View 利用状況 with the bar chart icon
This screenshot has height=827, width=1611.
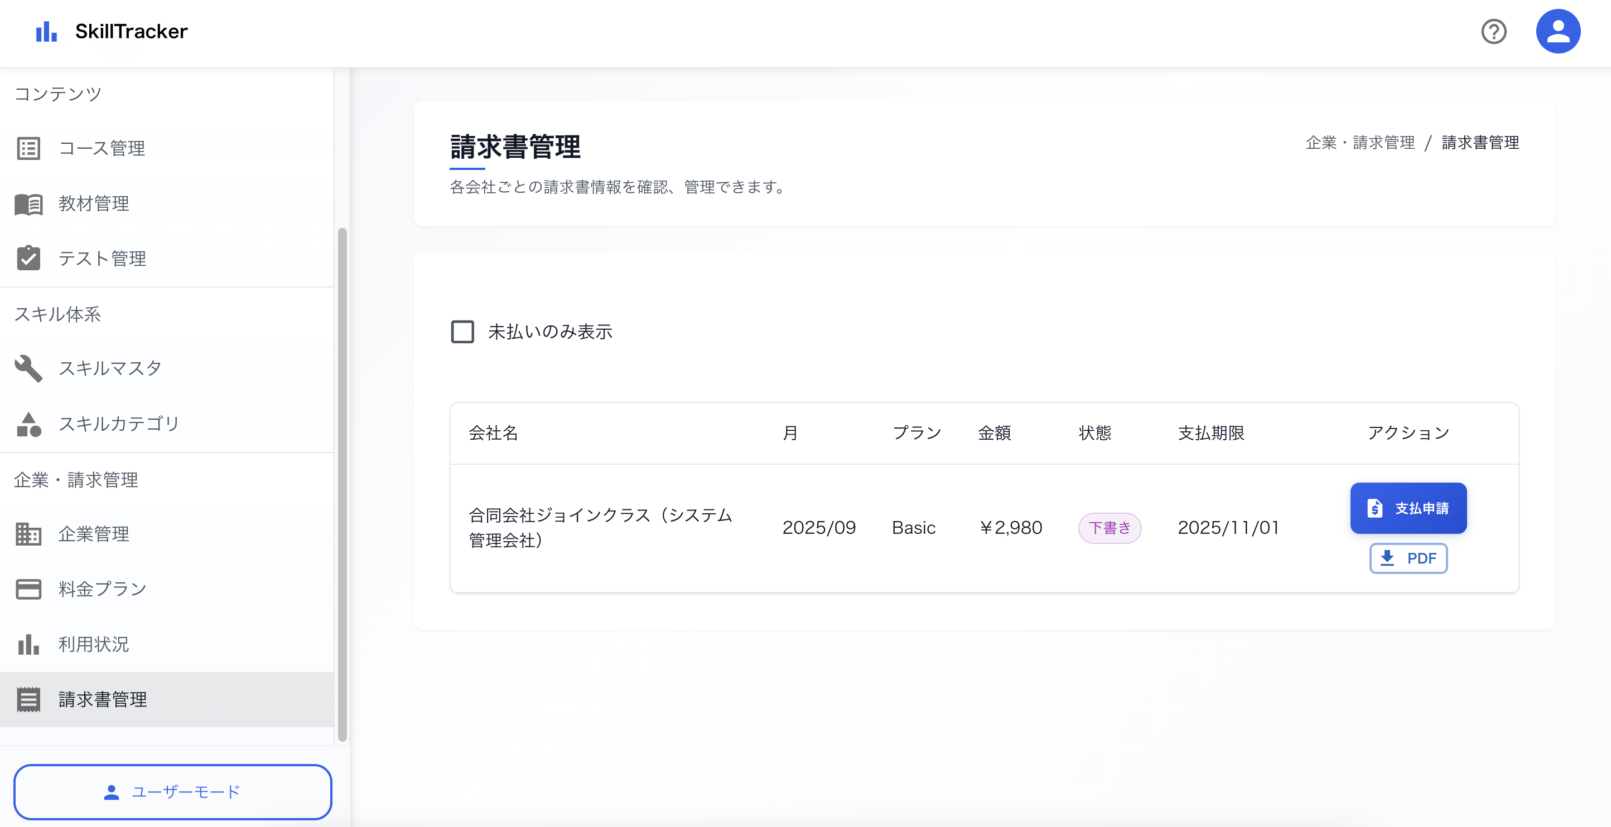coord(28,644)
